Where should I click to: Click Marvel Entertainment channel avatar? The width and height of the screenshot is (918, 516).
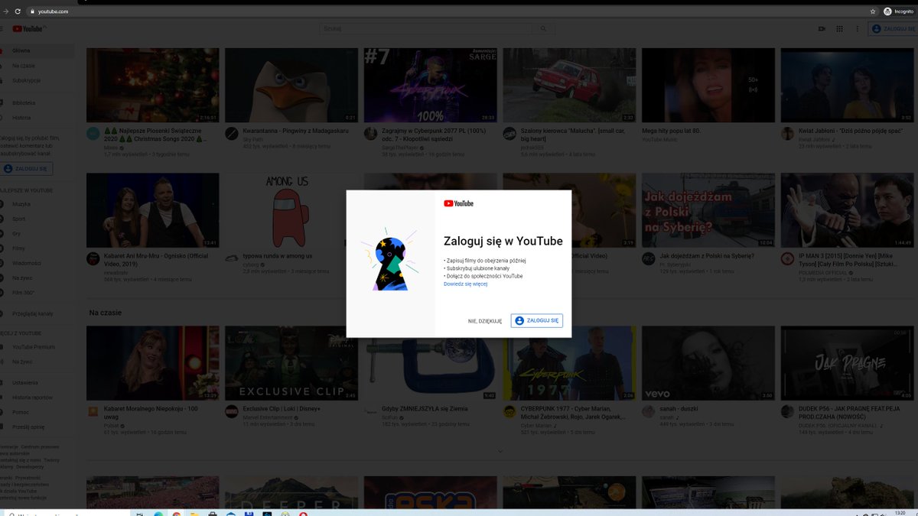[x=232, y=411]
